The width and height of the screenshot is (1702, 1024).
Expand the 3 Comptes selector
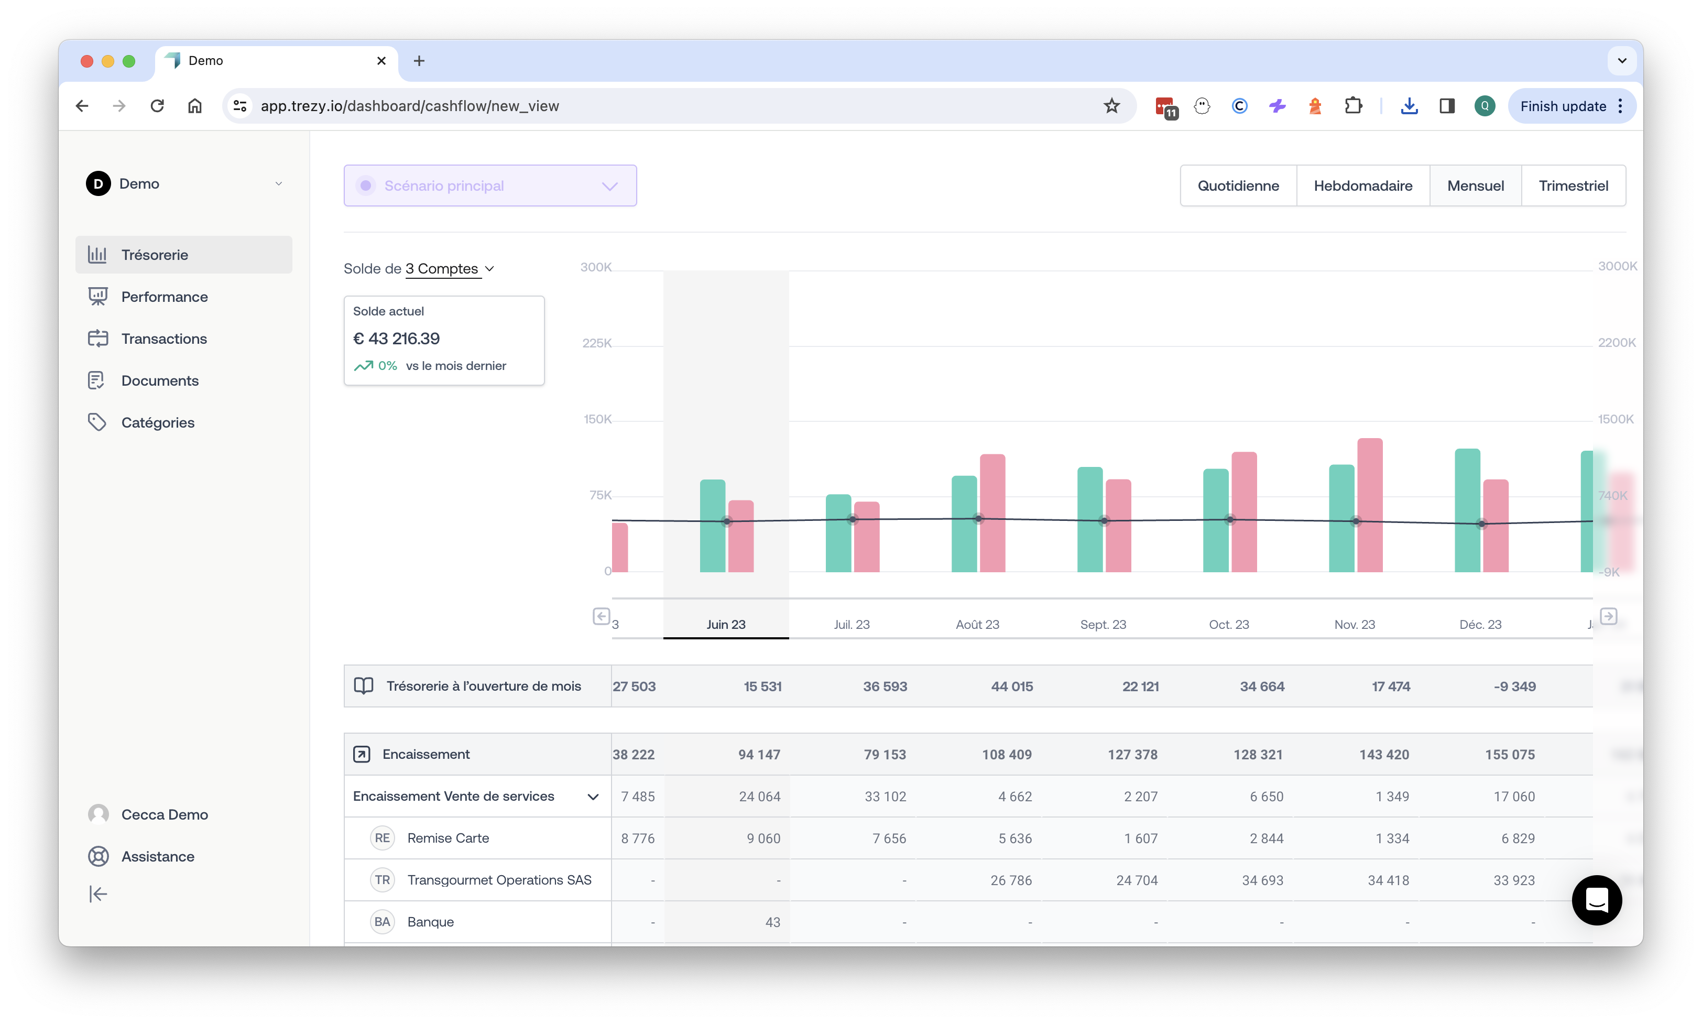click(450, 268)
